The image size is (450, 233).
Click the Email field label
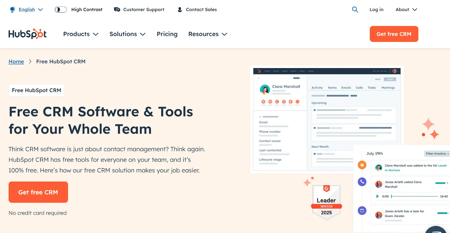pos(263,122)
